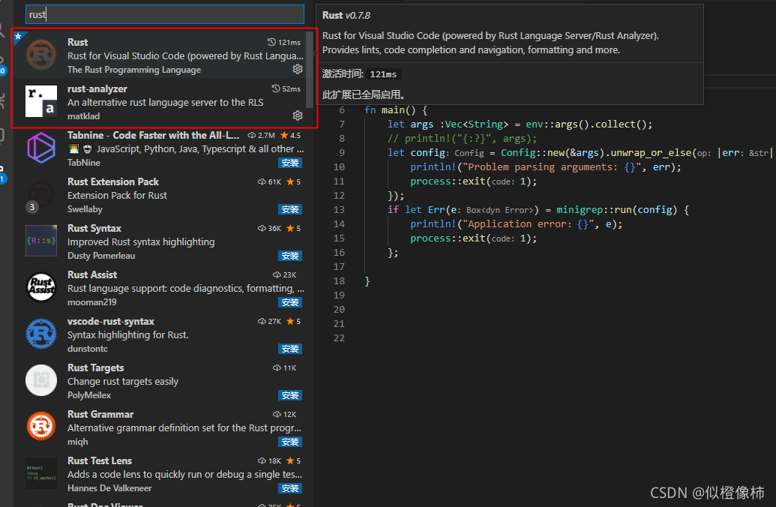
Task: Click the Rust Test Lens icon
Action: click(x=41, y=473)
